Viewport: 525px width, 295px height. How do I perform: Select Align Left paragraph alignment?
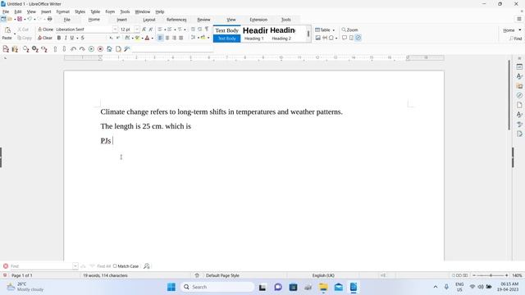pos(160,39)
